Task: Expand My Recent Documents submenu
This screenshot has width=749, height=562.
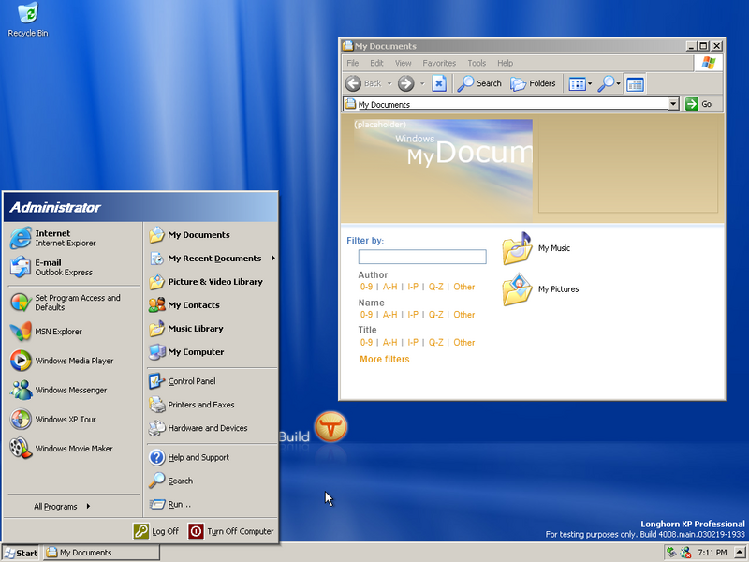Action: point(214,259)
